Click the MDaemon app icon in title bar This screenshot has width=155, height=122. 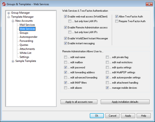pos(4,4)
